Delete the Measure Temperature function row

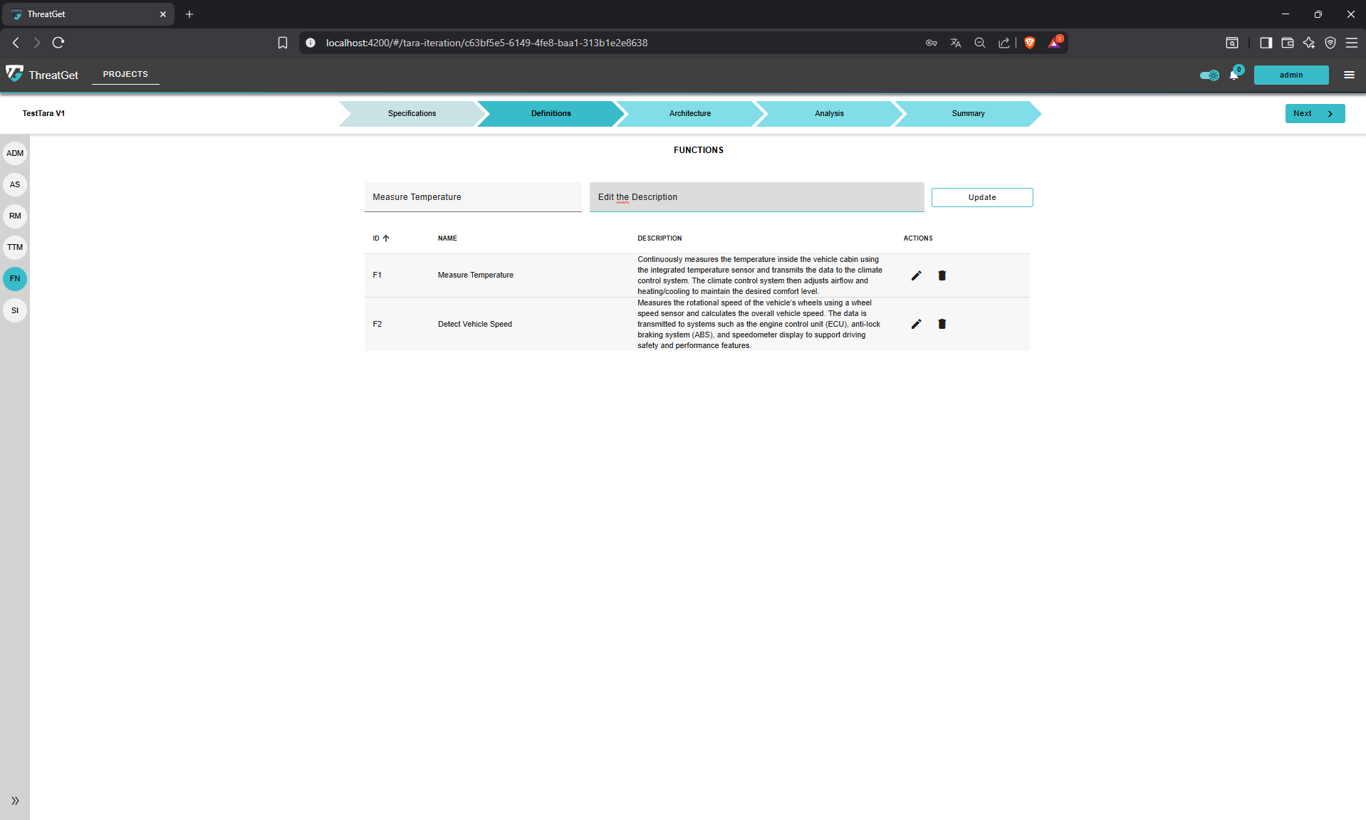[x=942, y=275]
